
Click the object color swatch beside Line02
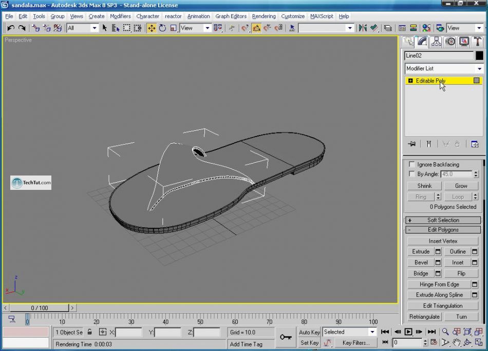pyautogui.click(x=479, y=55)
